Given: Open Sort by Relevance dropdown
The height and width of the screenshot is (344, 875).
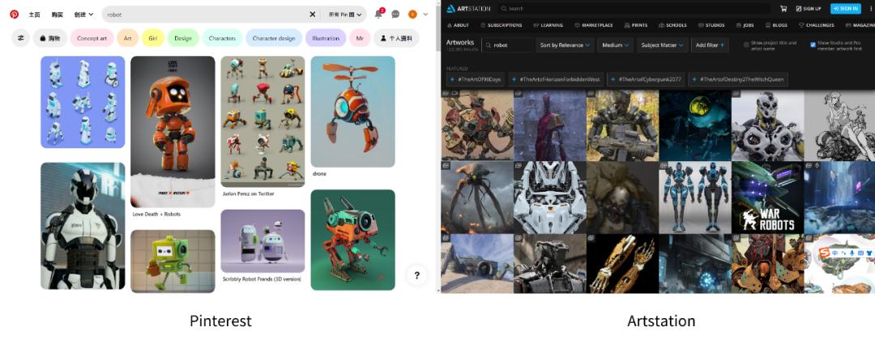Looking at the screenshot, I should [566, 45].
